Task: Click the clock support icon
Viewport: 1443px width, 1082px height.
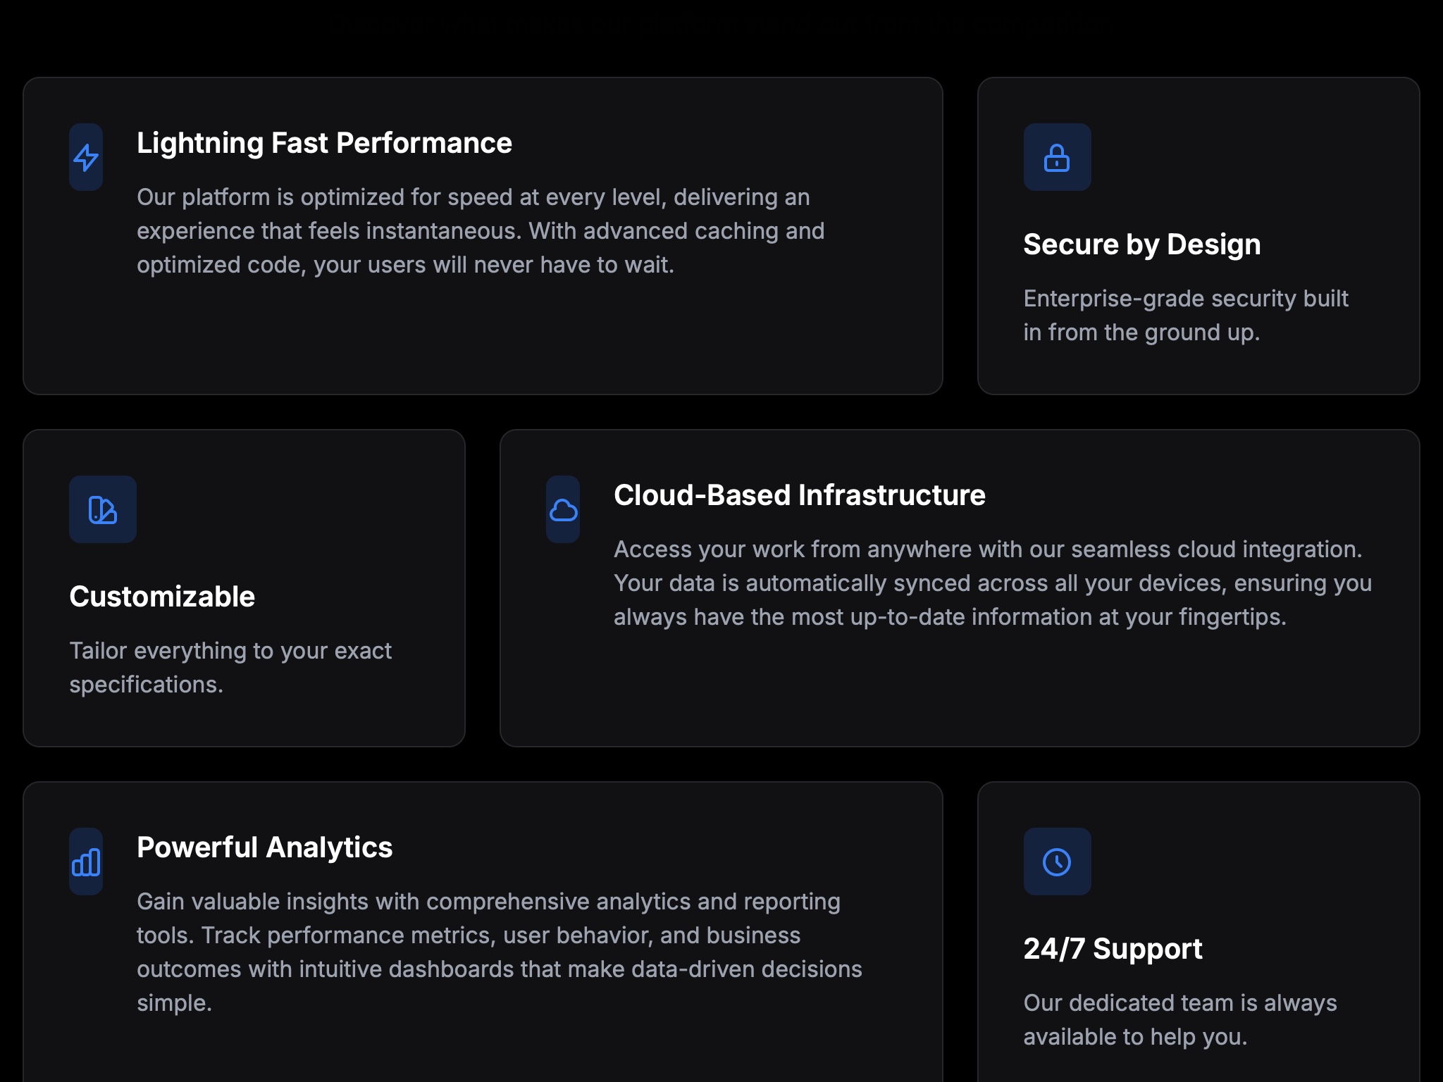Action: coord(1057,862)
